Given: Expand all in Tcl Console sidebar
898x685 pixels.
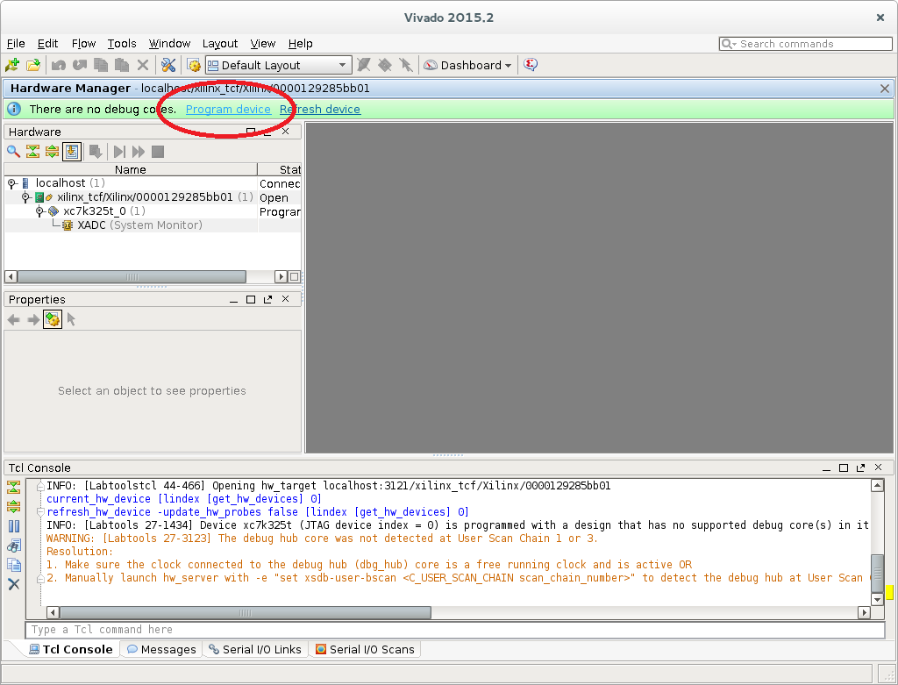Looking at the screenshot, I should click(x=14, y=506).
